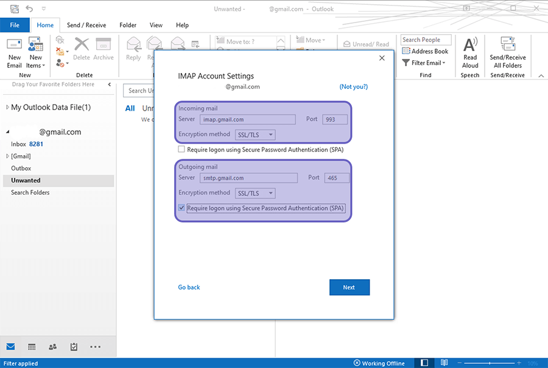
Task: Click the Next button
Action: [x=350, y=287]
